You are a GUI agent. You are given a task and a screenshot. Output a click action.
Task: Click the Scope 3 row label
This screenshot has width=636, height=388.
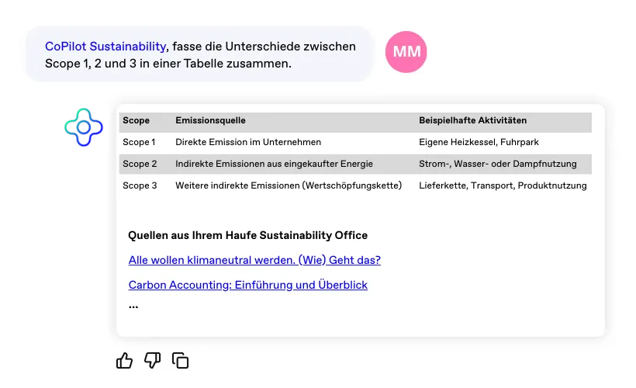click(x=140, y=185)
